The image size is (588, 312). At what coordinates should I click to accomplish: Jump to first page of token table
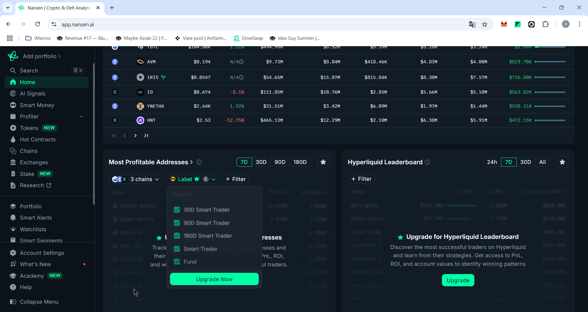[x=114, y=136]
